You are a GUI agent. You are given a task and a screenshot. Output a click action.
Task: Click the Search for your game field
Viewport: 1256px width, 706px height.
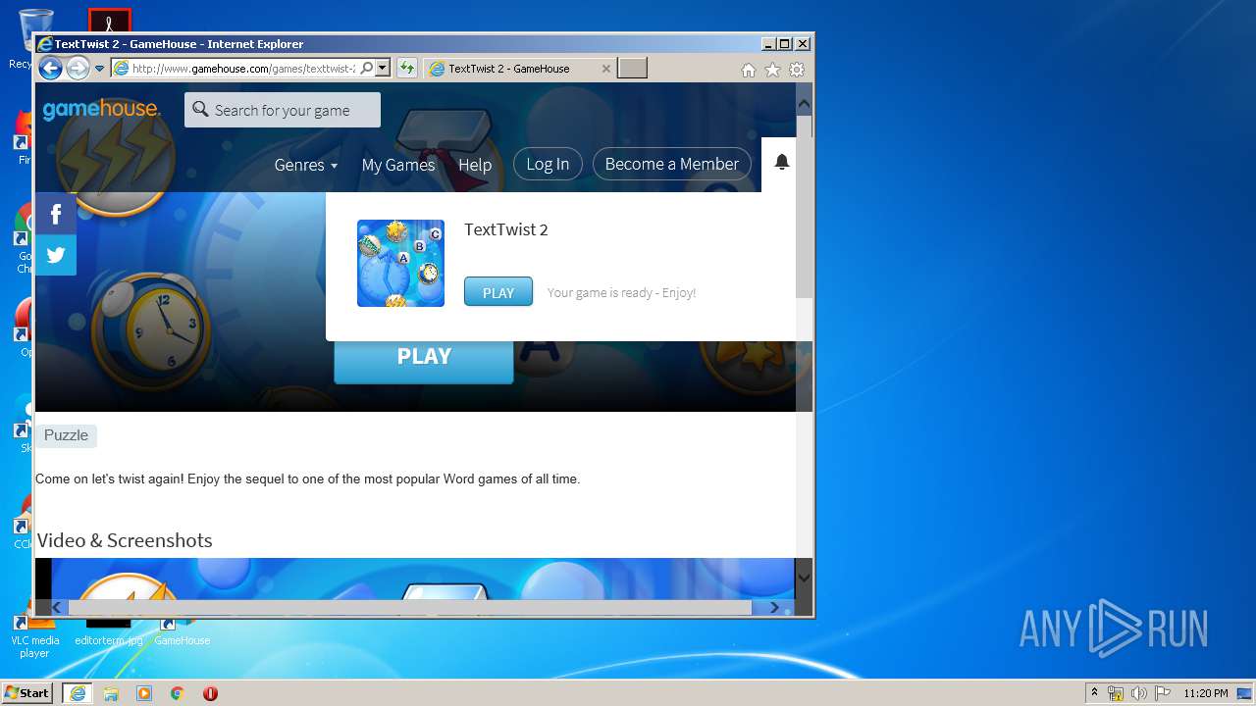[283, 110]
